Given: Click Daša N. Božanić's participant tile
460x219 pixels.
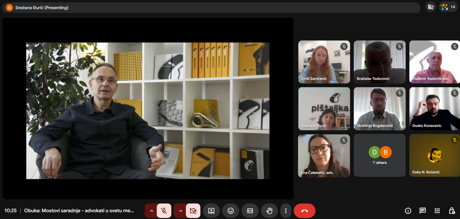Looking at the screenshot, I should 434,155.
